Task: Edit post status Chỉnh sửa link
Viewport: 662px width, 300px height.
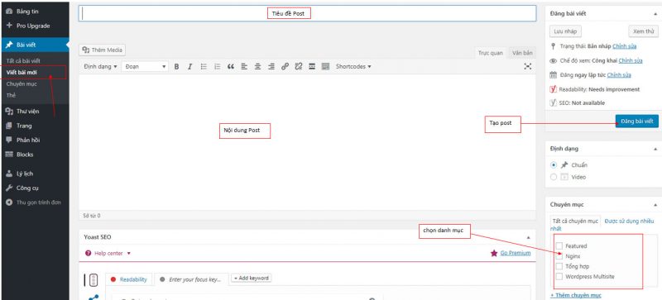Action: (x=625, y=46)
